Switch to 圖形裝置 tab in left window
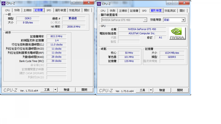 coord(60,10)
